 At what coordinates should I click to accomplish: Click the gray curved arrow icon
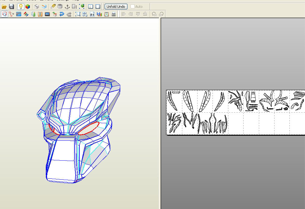[x=69, y=14]
